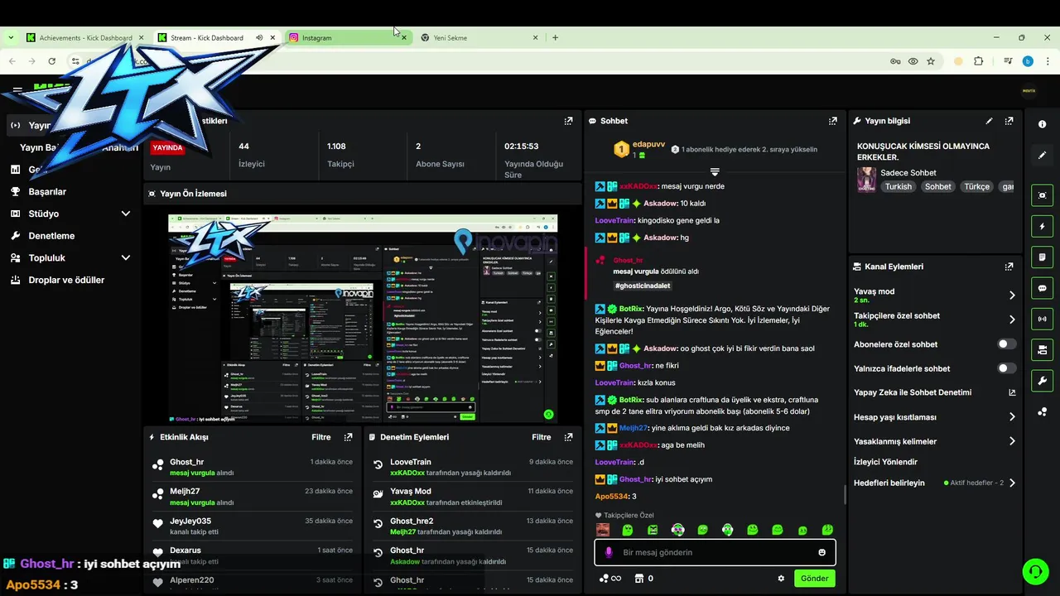1060x596 pixels.
Task: Click the Turkish tag in stream info
Action: pos(898,186)
